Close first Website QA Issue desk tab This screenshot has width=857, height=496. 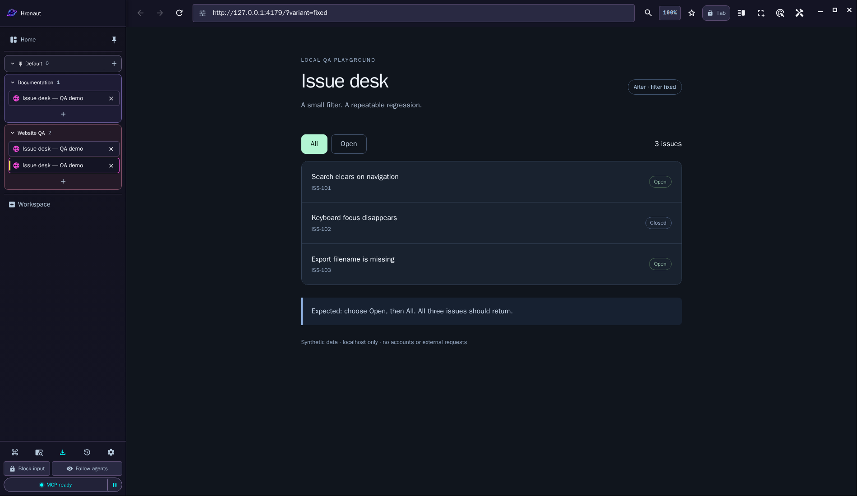point(111,149)
